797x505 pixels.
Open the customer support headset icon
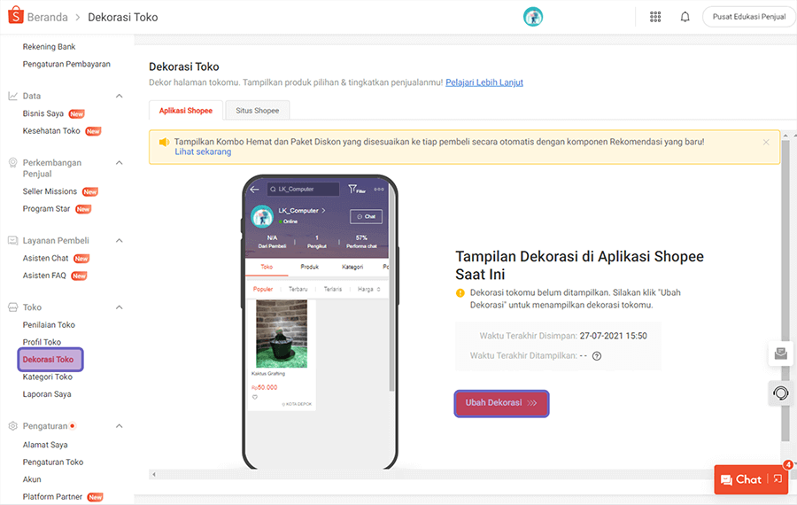coord(781,392)
